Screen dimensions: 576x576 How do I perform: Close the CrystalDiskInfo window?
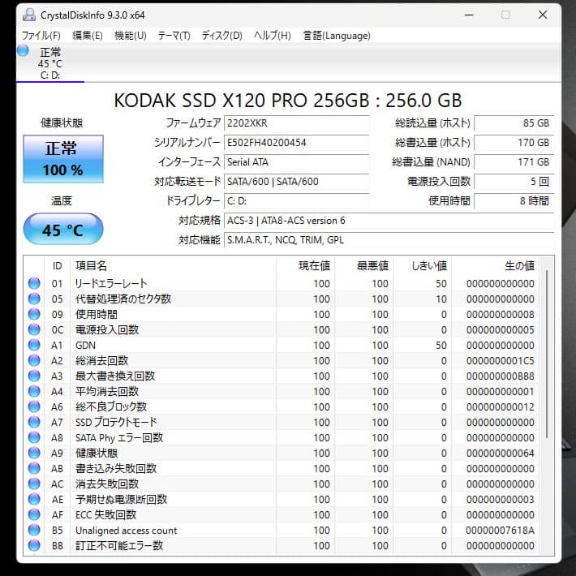[x=543, y=15]
